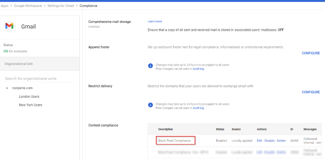The width and height of the screenshot is (325, 160).
Task: Select the Black Pearl Compliance description
Action: click(x=175, y=141)
